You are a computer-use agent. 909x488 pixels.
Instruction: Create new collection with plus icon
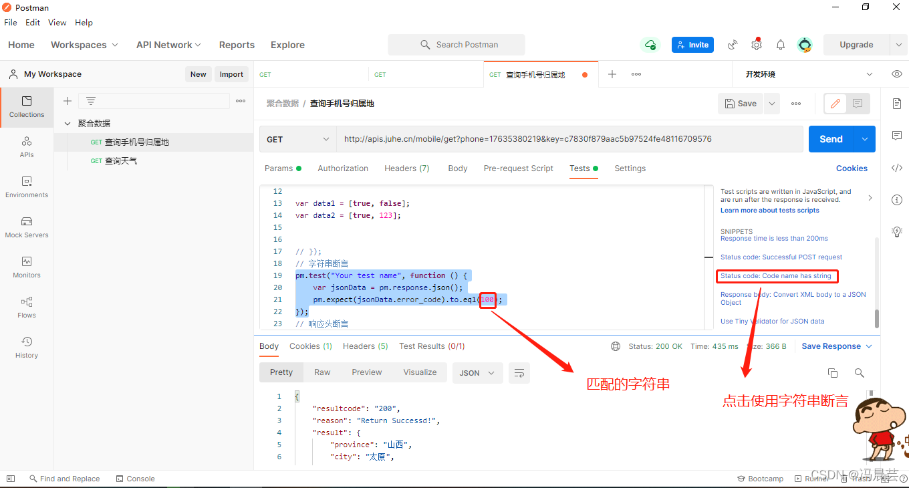click(x=67, y=101)
